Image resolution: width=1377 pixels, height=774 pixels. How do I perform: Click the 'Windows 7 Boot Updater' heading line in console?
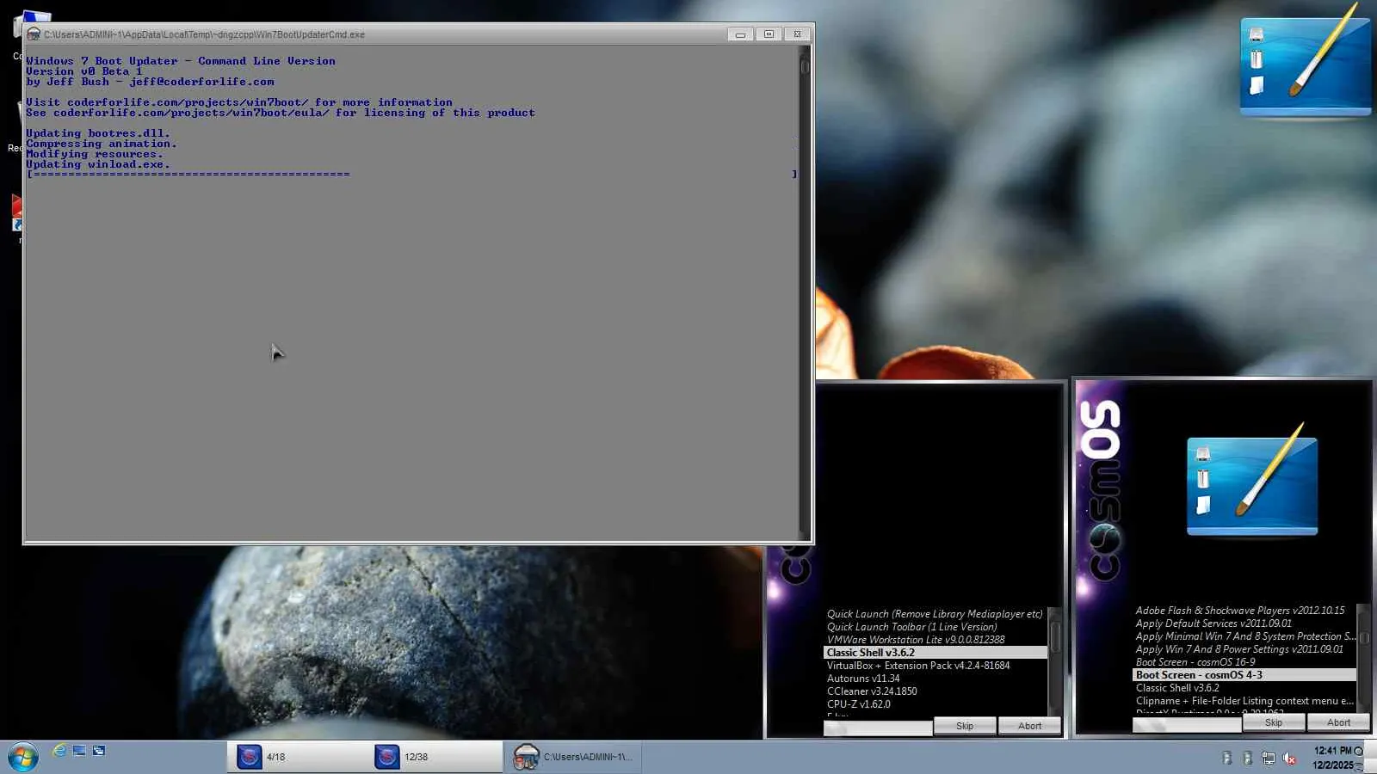(181, 61)
